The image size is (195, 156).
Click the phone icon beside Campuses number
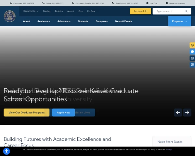pos(11,3)
